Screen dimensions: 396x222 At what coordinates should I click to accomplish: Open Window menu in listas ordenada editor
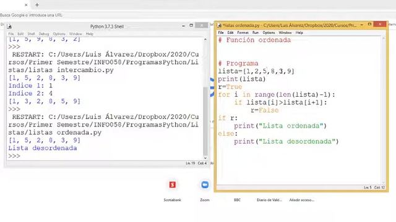[x=285, y=33]
